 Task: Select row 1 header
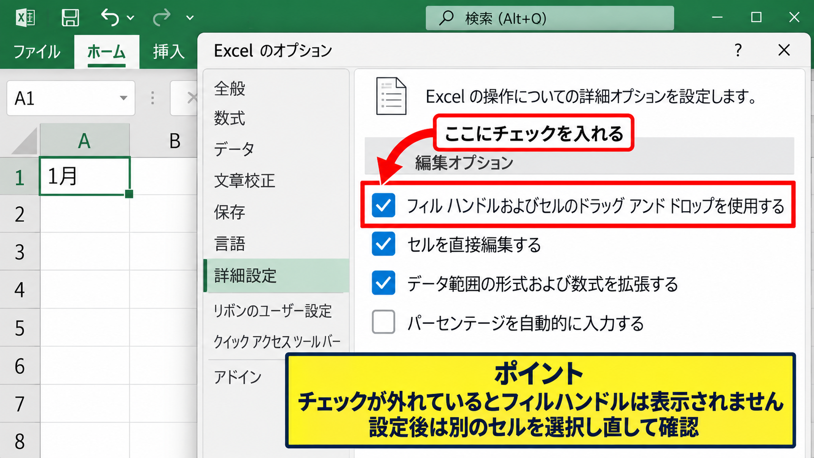pos(19,177)
